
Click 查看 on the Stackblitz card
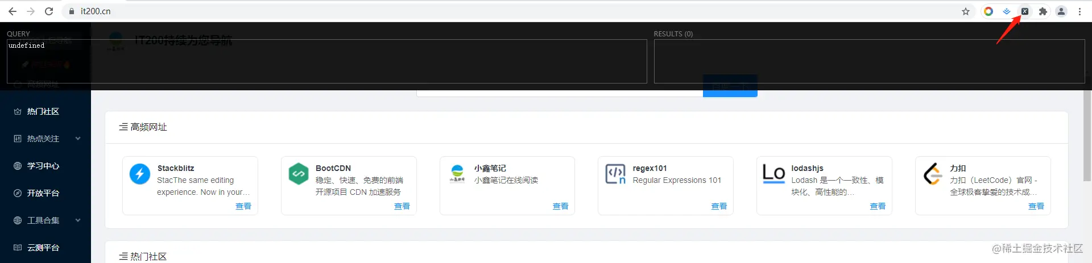point(243,206)
